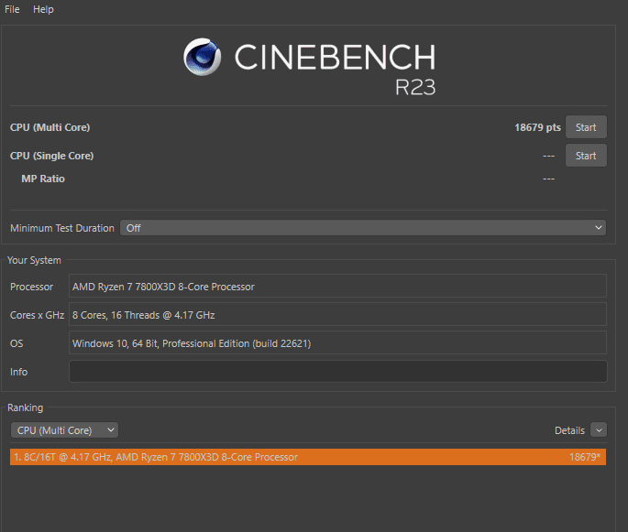Open the File menu
628x532 pixels.
tap(12, 9)
